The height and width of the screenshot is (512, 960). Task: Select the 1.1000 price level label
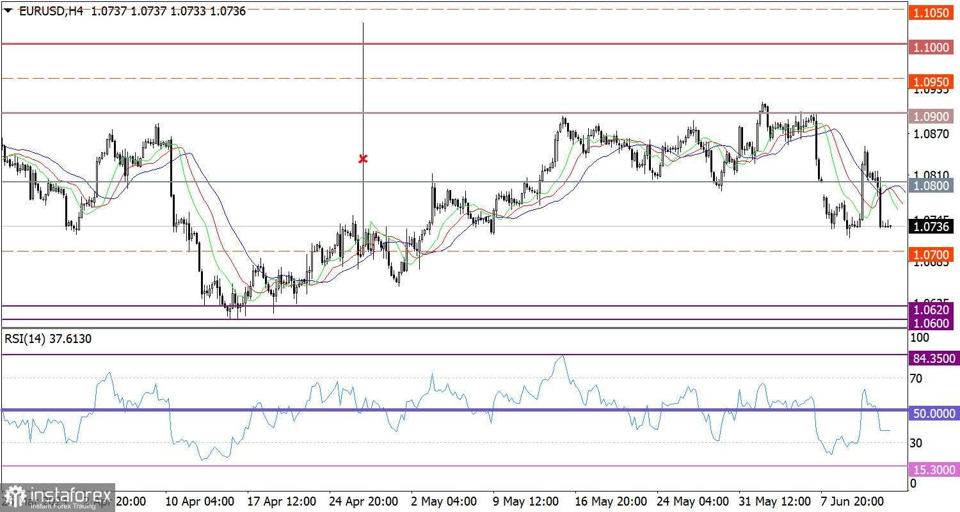click(931, 47)
